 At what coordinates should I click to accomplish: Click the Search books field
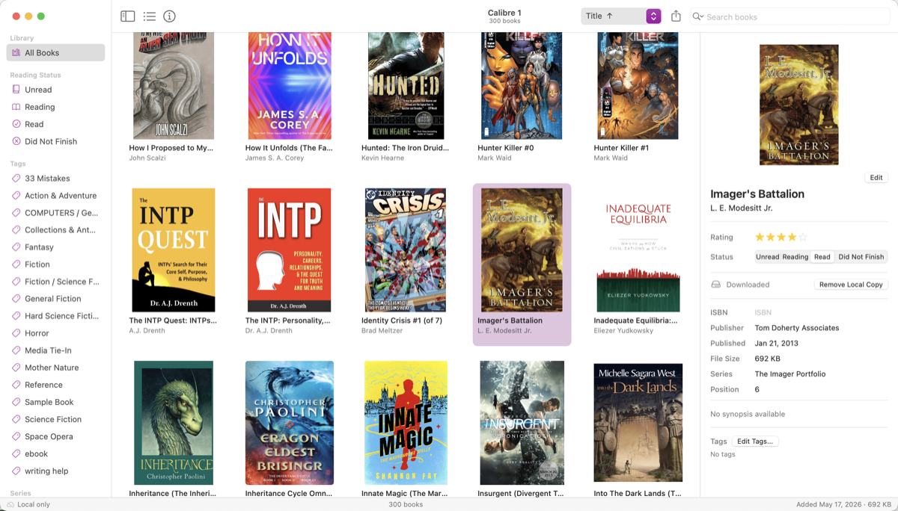click(789, 16)
